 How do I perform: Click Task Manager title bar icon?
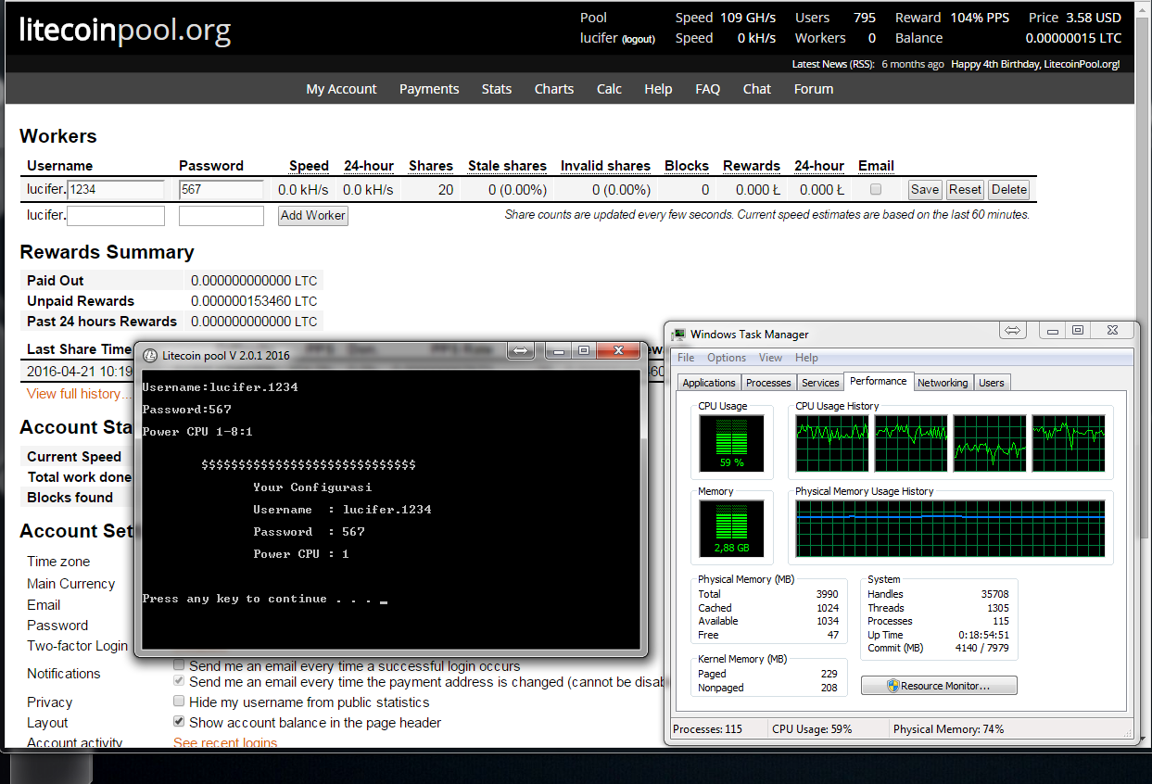tap(679, 335)
